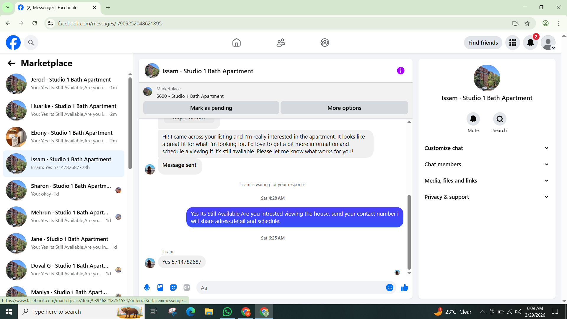Screen dimensions: 567x319
Task: Click the install app icon in address bar
Action: click(x=515, y=23)
